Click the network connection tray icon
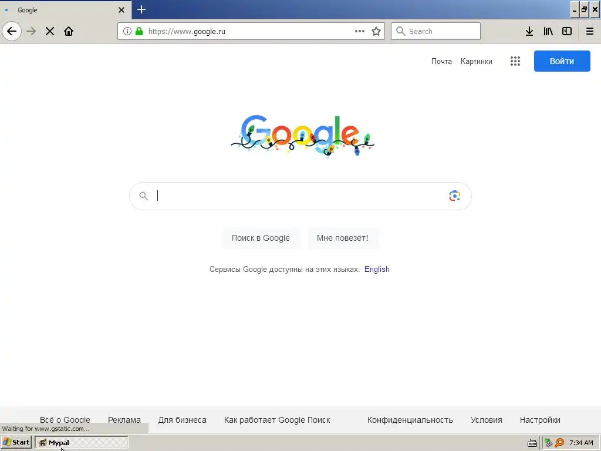 [548, 443]
